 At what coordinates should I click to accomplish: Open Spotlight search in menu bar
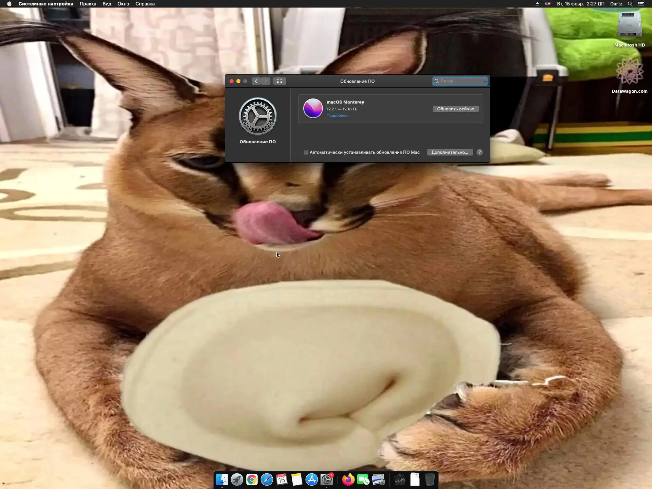pos(630,4)
